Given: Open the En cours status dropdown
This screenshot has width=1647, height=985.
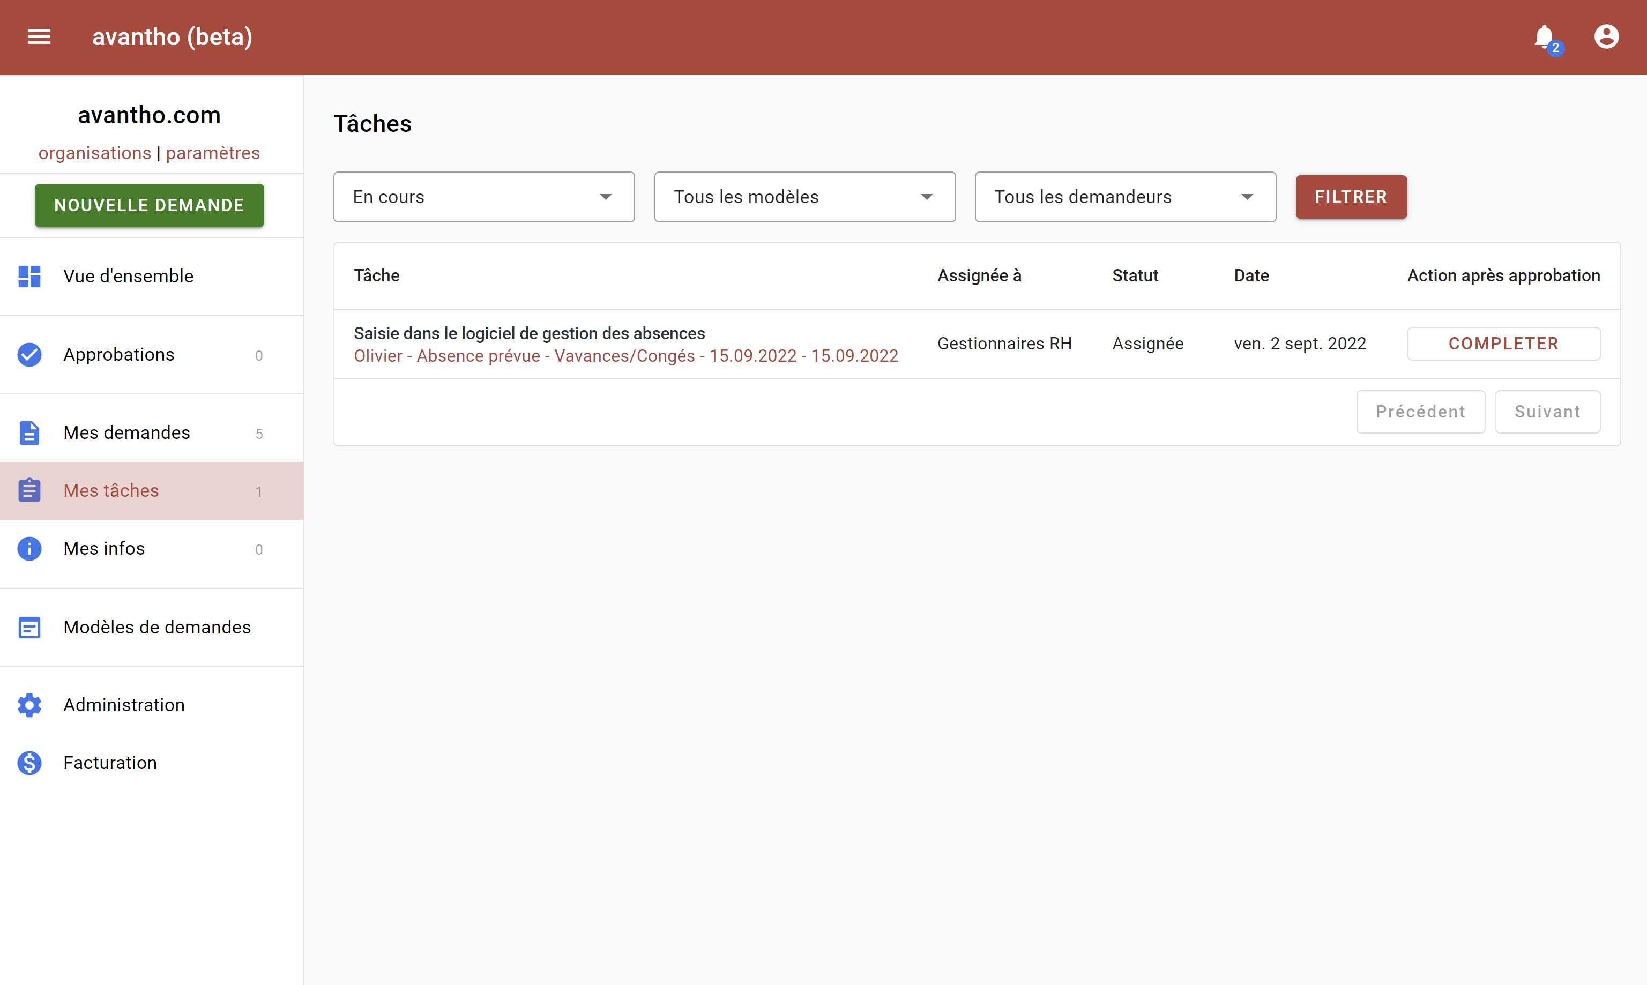Looking at the screenshot, I should tap(484, 197).
